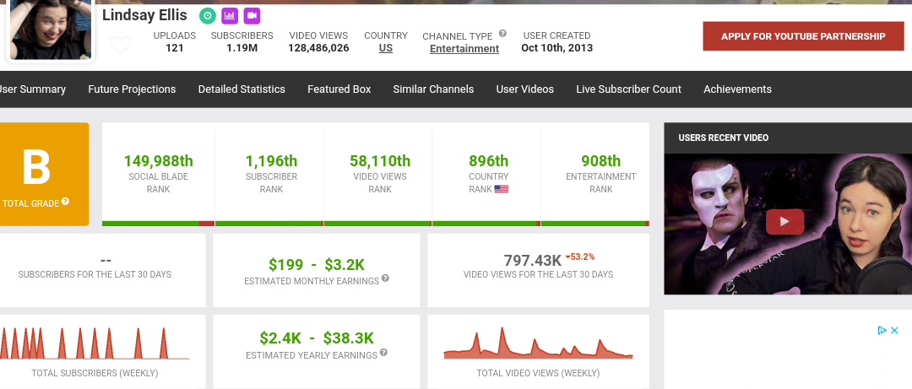Click the Total Subscribers weekly chart
This screenshot has height=389, width=912.
point(95,343)
